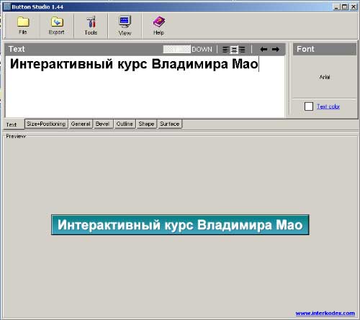
Task: Visit the www.interkodex.com link
Action: [325, 314]
